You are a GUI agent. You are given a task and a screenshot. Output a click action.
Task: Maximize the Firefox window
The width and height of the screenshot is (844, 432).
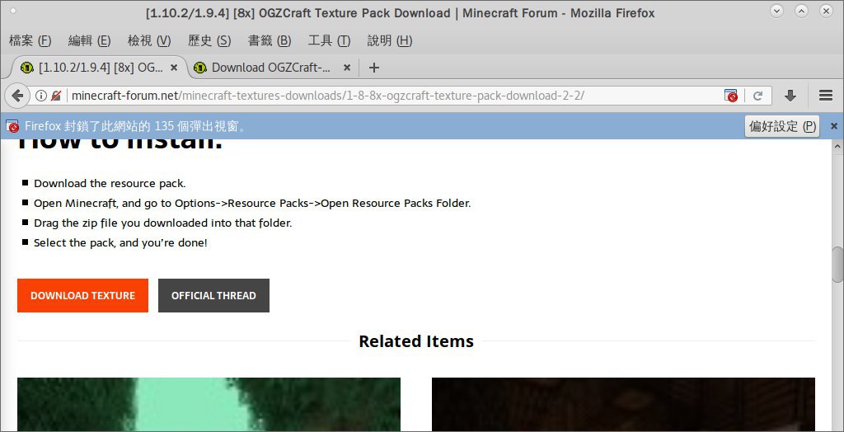pos(801,11)
